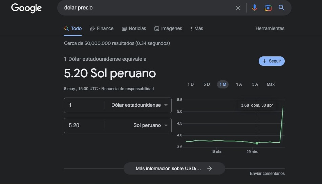
Task: Select the 1 M chart range
Action: coord(223,84)
